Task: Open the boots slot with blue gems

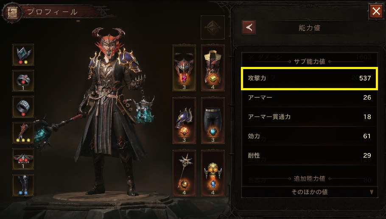Action: point(23,186)
